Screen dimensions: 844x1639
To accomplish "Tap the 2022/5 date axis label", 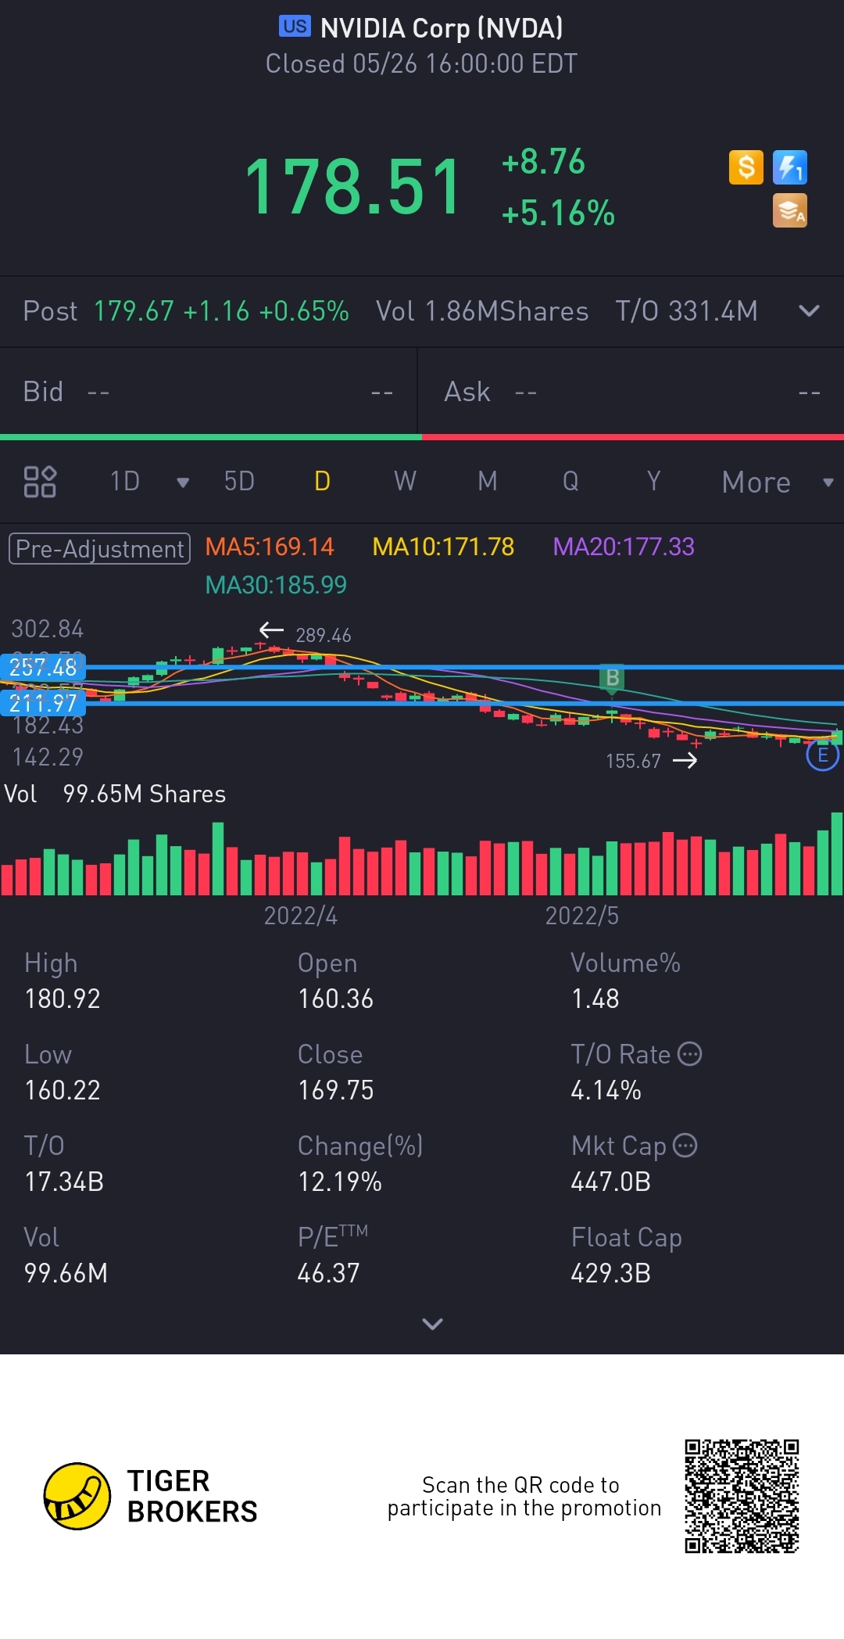I will 582,916.
